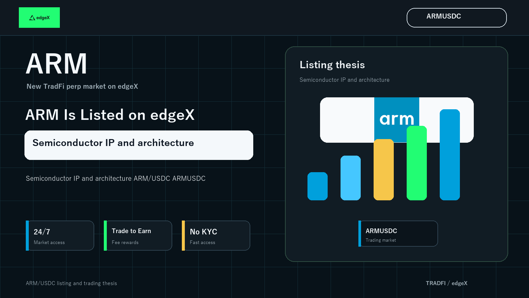Click the subtitle under Listing thesis
Screen dimensions: 529x298
coord(345,80)
